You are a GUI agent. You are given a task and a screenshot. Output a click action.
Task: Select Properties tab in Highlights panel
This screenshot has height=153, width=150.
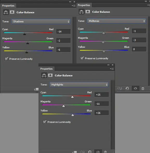point(47,69)
